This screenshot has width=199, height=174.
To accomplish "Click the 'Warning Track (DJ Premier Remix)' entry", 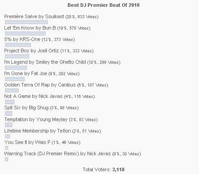I will (72, 154).
